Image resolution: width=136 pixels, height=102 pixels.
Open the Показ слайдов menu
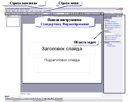[x=39, y=11]
